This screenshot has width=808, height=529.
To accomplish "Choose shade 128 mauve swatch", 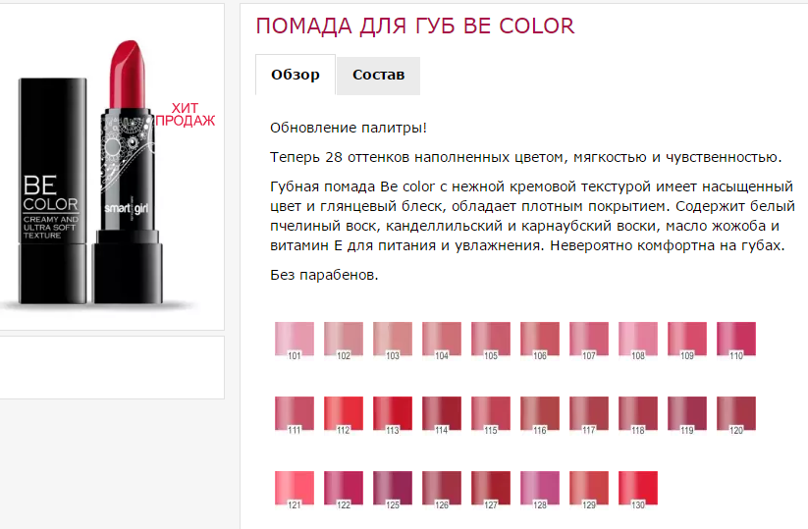I will click(540, 490).
